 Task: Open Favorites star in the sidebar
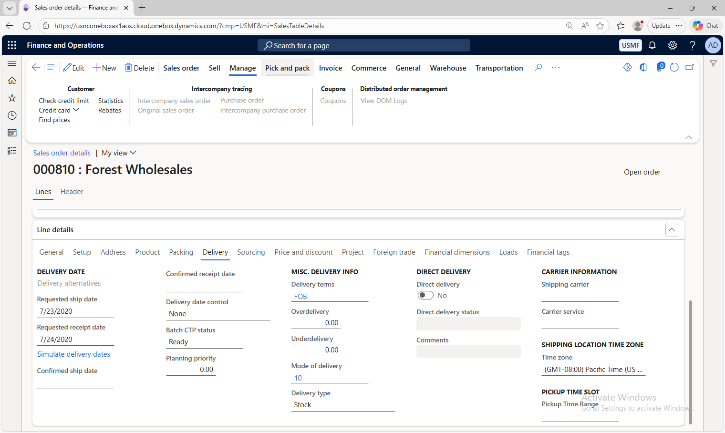[12, 98]
